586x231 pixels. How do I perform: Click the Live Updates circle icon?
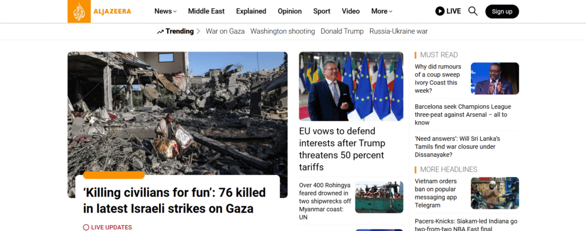[86, 227]
